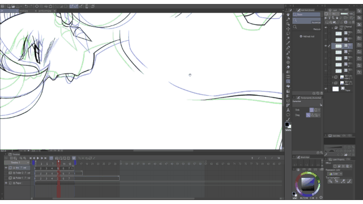Click the delete layer trash icon
Viewport: 363px width, 204px height.
coord(353,22)
